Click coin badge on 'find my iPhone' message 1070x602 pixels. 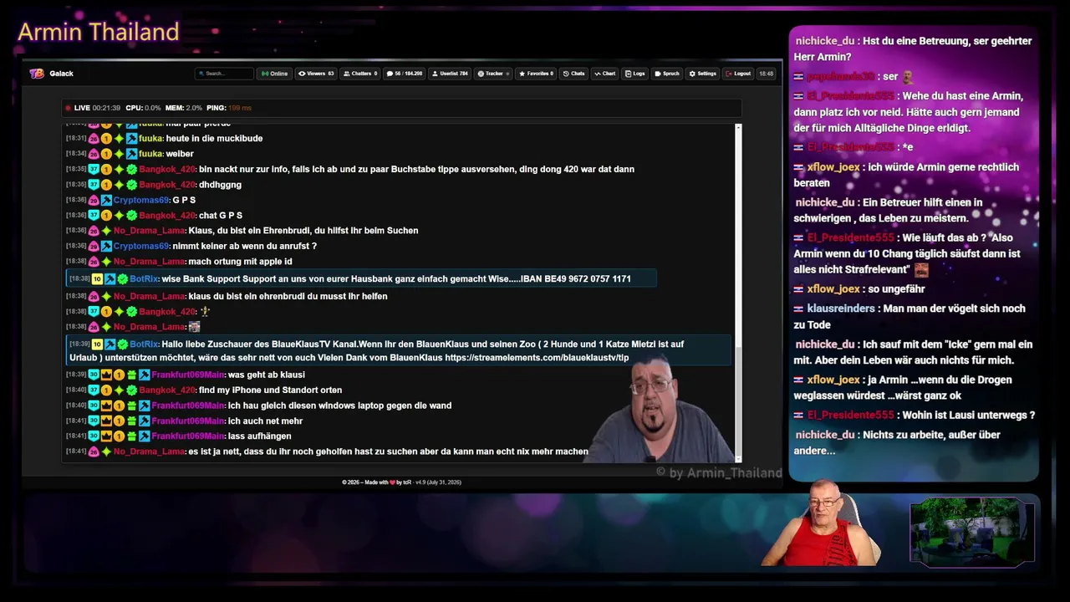(106, 390)
